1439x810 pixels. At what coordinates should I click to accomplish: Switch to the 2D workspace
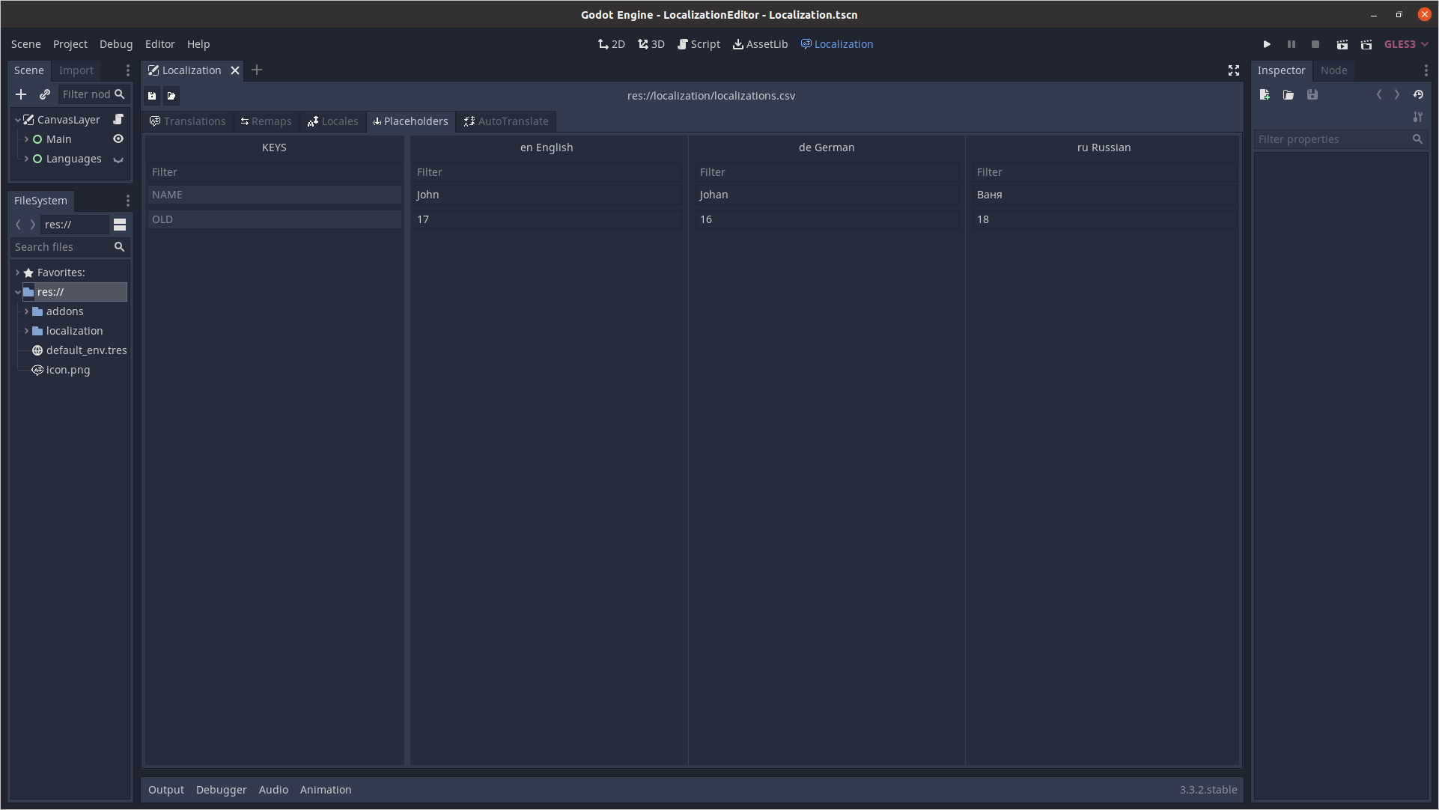612,44
